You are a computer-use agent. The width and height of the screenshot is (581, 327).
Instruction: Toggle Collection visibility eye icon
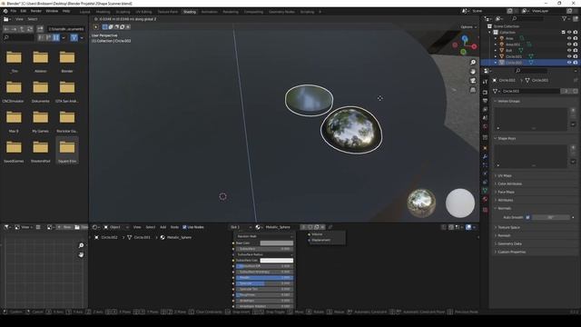(569, 33)
